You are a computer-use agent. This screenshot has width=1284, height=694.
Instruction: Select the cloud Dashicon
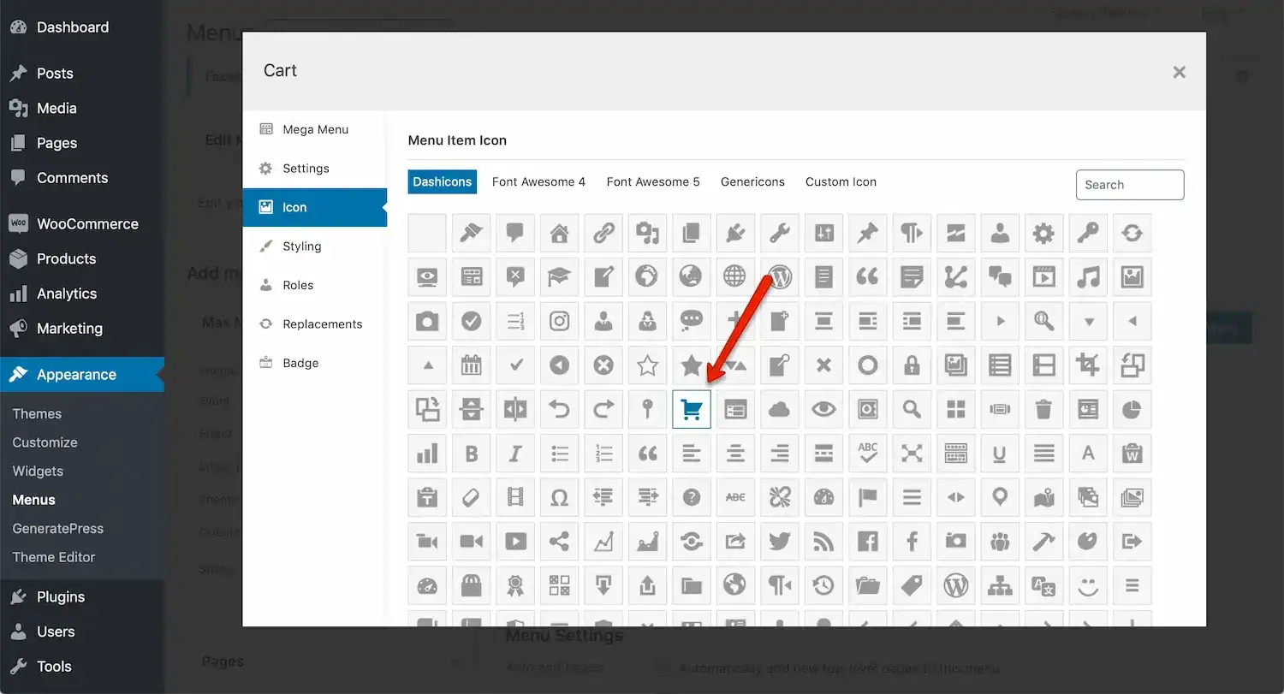(x=779, y=409)
